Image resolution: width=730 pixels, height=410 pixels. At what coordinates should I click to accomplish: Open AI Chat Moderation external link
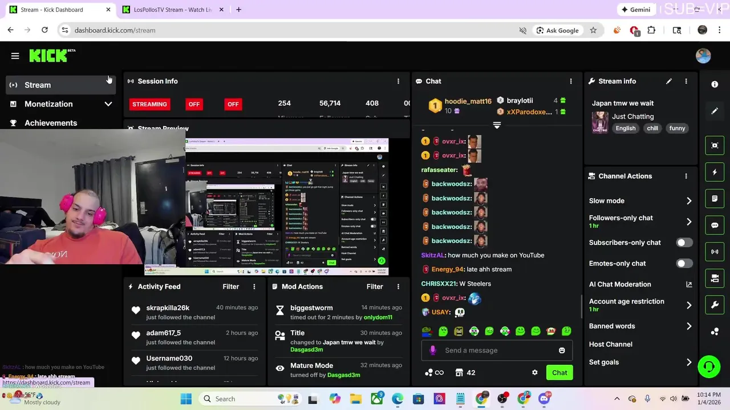(x=689, y=284)
